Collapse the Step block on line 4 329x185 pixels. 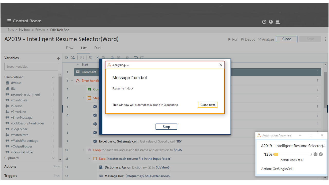click(x=84, y=98)
